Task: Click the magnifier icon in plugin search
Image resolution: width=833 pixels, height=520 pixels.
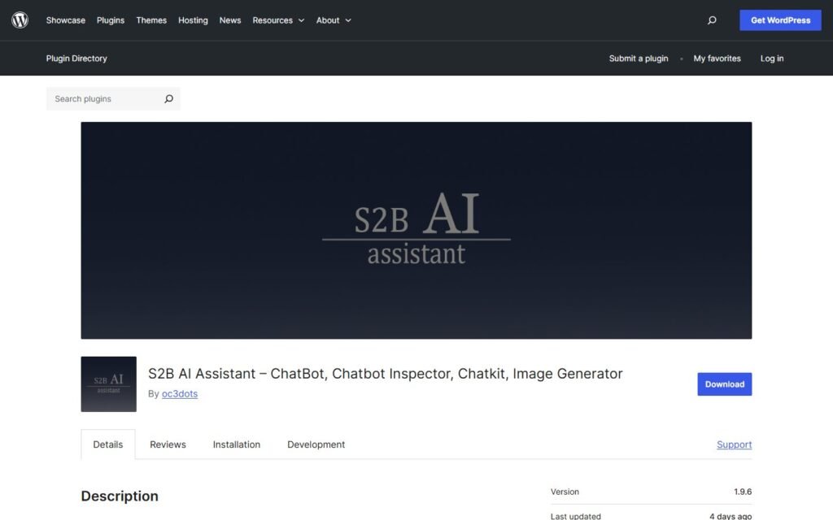Action: click(168, 98)
